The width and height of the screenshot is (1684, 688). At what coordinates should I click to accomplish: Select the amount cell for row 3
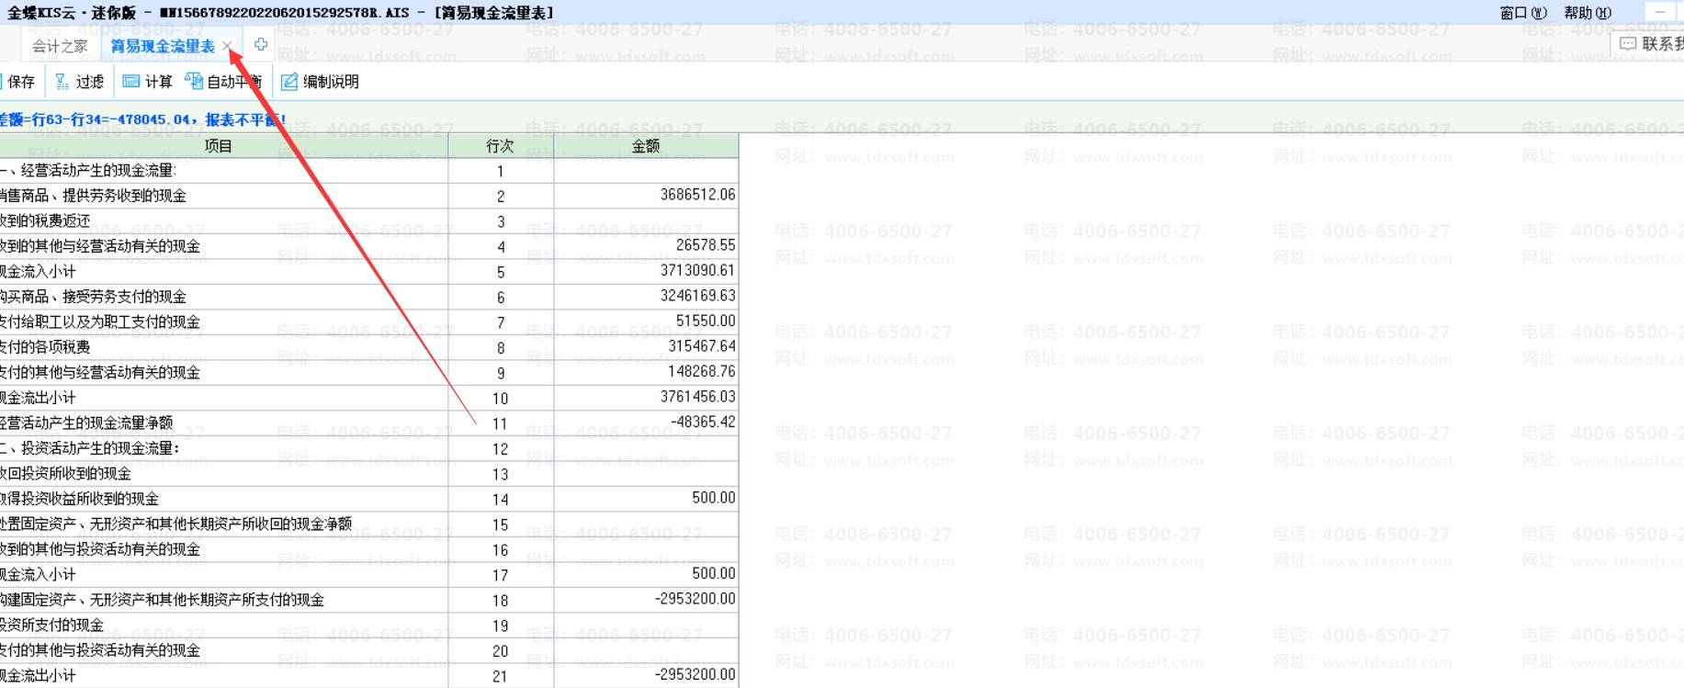click(x=646, y=221)
